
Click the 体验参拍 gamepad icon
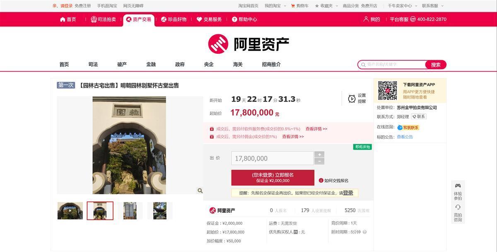[x=458, y=186]
